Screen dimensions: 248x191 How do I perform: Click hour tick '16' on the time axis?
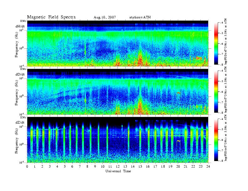click(x=148, y=167)
